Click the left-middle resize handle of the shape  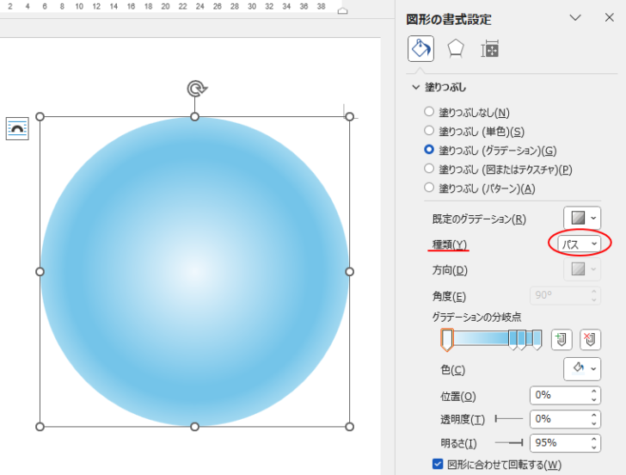[x=40, y=272]
